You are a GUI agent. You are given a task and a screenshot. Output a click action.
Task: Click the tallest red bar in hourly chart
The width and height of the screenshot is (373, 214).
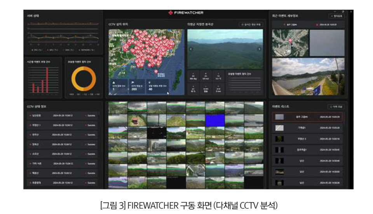click(47, 80)
